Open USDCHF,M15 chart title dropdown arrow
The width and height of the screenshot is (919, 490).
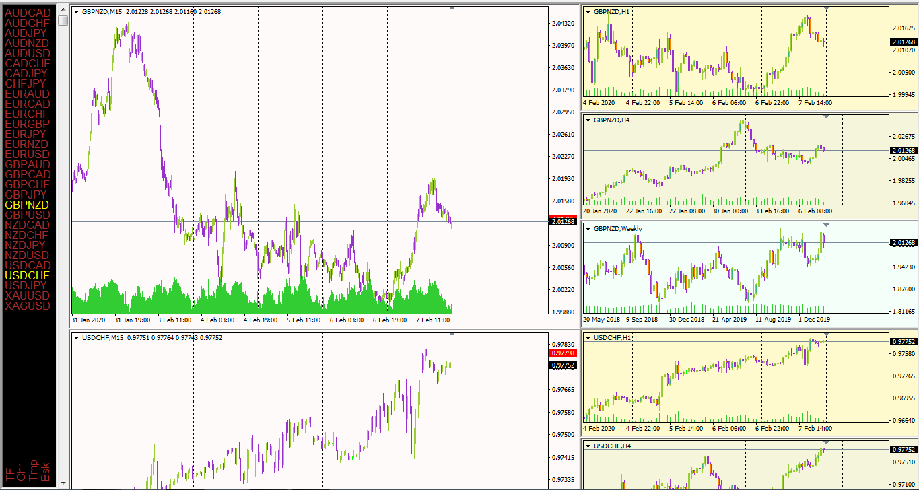tap(76, 337)
